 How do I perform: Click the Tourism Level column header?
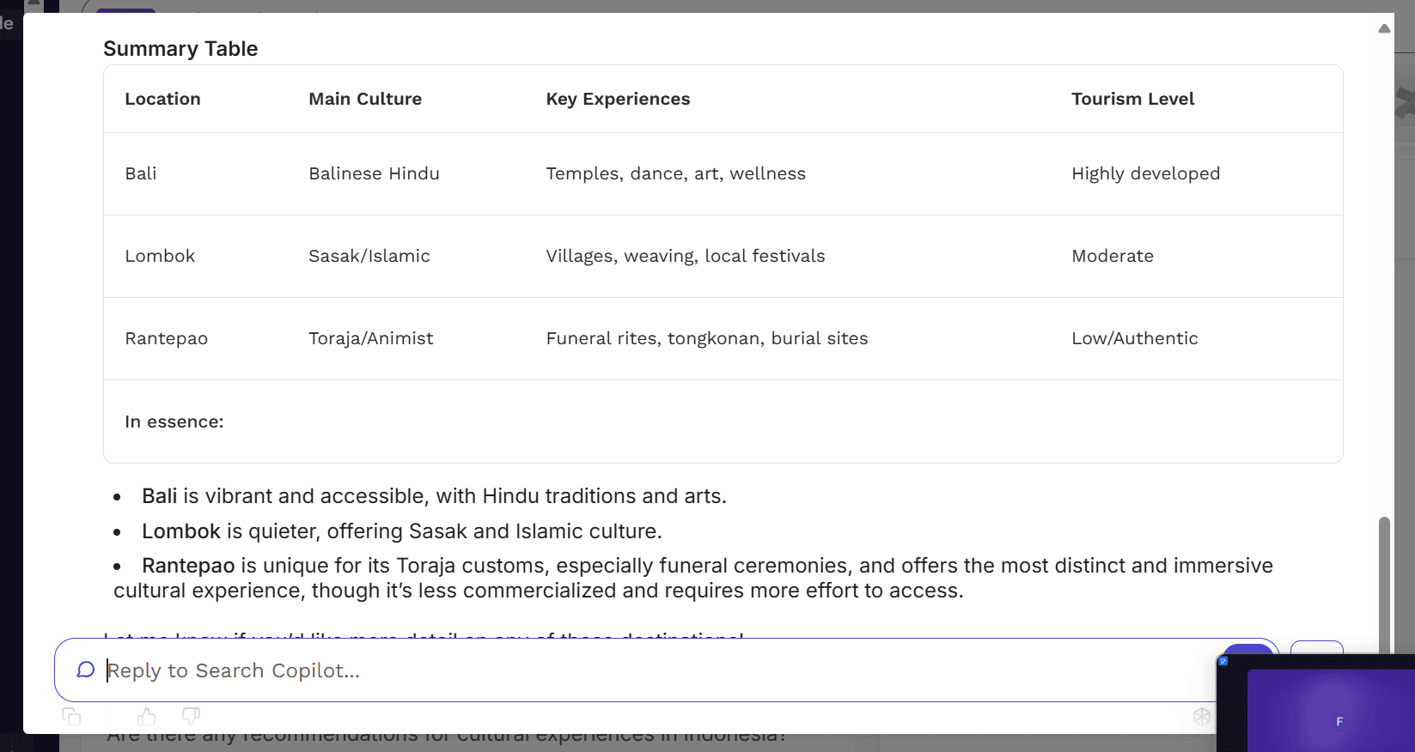tap(1132, 99)
